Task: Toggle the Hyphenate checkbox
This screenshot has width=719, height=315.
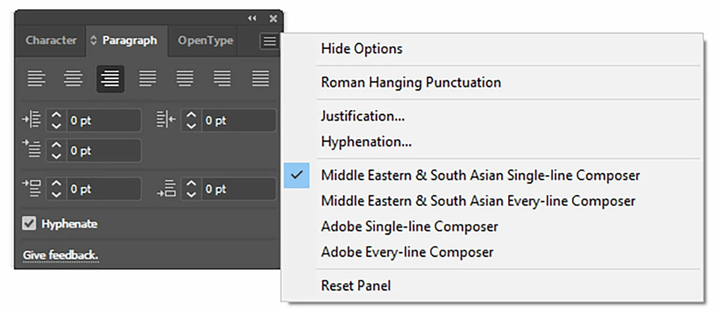Action: click(x=29, y=224)
